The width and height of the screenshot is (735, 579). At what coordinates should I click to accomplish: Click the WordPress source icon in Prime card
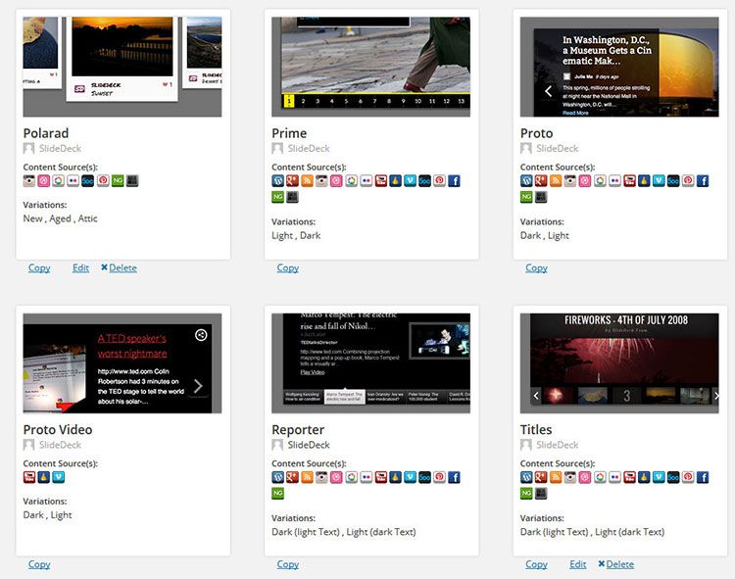(277, 181)
